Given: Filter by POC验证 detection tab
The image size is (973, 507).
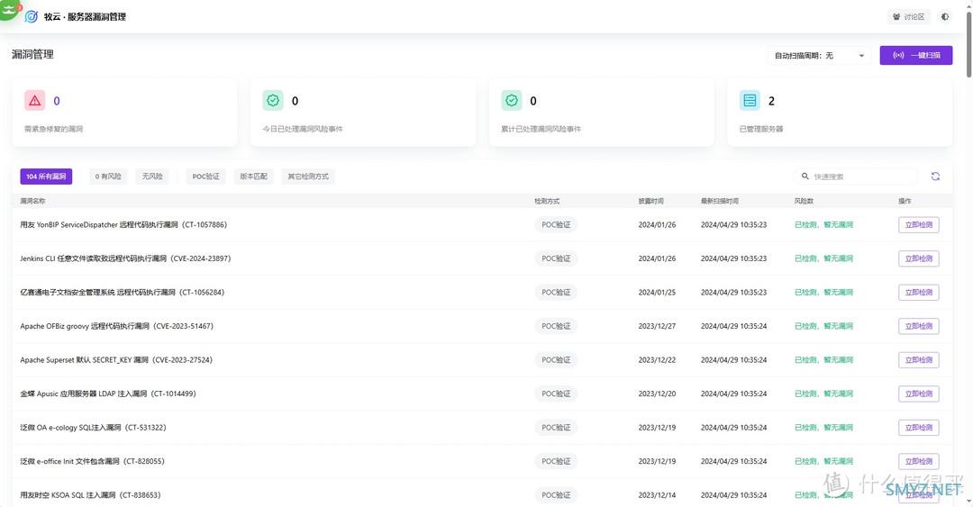Looking at the screenshot, I should 205,177.
